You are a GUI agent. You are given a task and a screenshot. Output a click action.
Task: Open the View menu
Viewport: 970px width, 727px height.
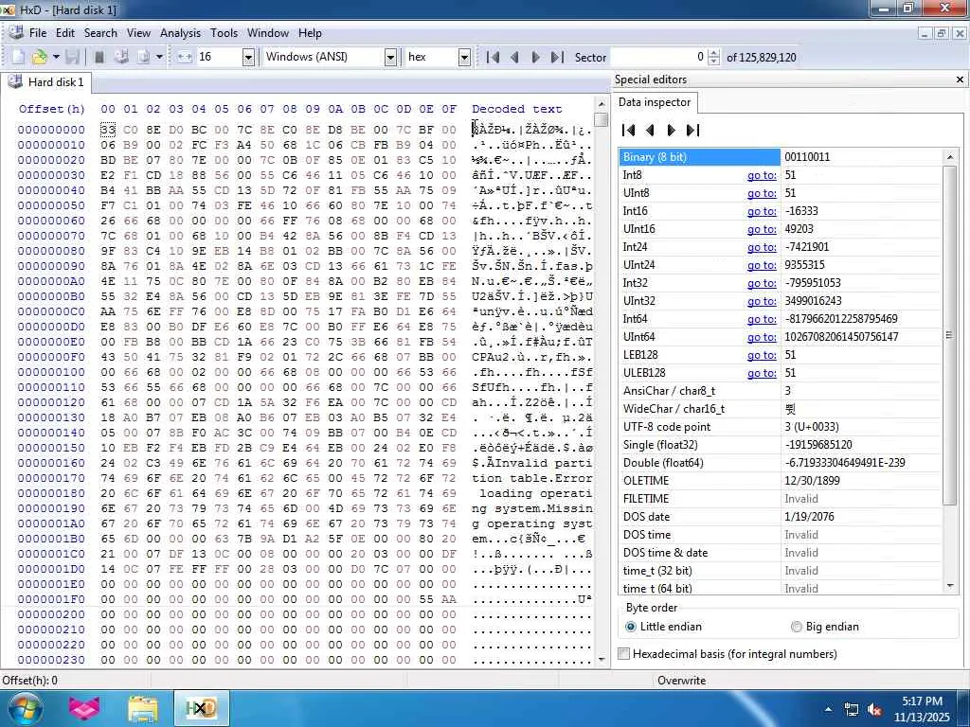tap(138, 33)
